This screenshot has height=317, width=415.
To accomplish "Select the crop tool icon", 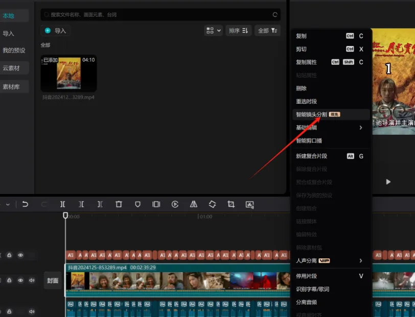I will click(231, 204).
